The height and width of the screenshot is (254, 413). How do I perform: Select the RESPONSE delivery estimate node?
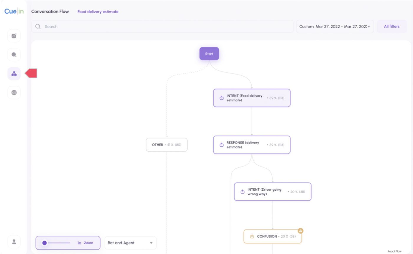click(x=252, y=145)
